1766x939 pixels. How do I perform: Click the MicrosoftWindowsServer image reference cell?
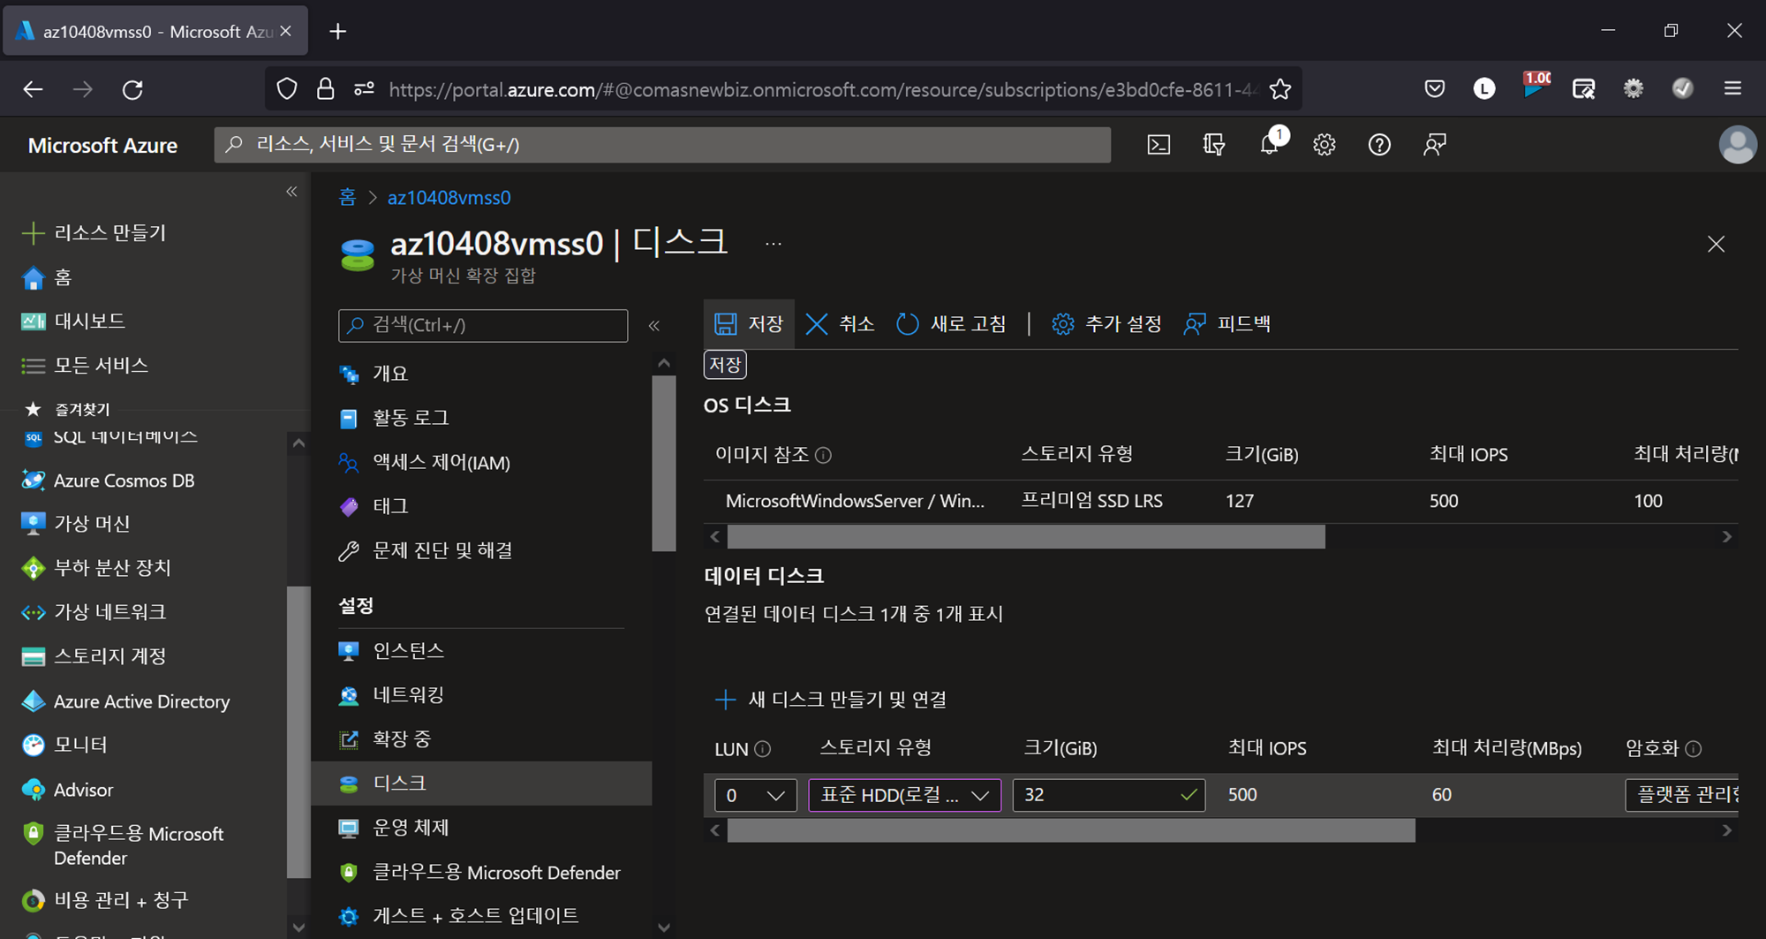point(855,501)
